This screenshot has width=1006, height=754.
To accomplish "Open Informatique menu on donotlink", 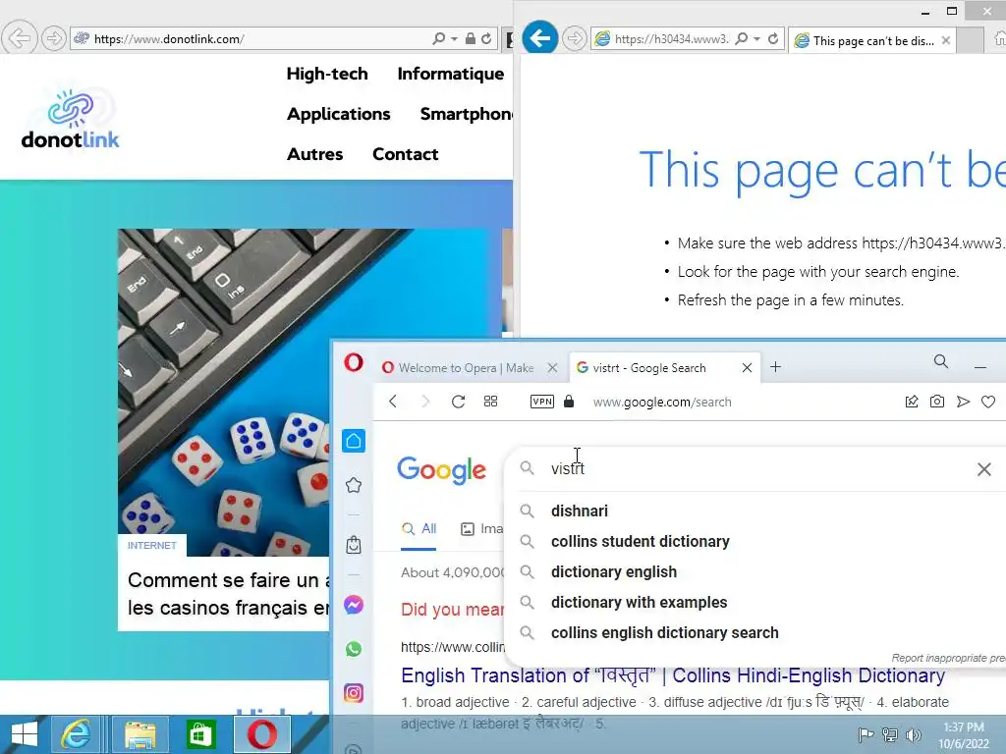I will pyautogui.click(x=450, y=74).
